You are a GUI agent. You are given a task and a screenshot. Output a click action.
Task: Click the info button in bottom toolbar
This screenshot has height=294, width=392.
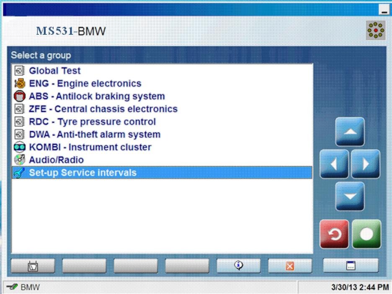click(x=238, y=266)
